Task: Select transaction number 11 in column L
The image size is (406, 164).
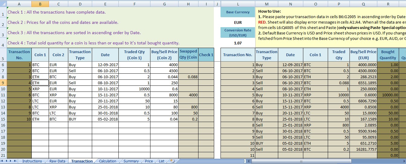Action: (238, 155)
